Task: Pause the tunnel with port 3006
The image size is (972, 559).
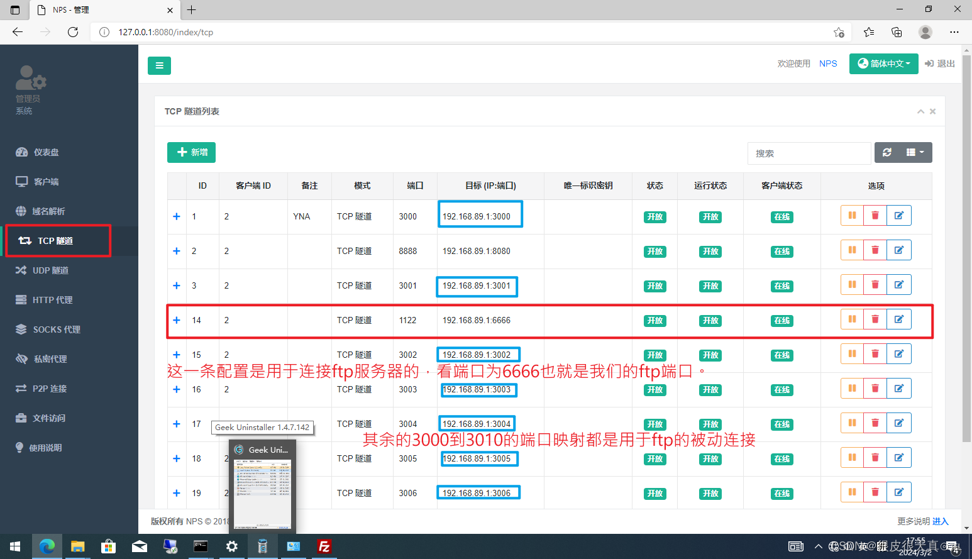Action: pos(852,492)
